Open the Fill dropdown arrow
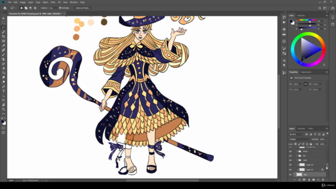Image resolution: width=336 pixels, height=189 pixels. (327, 144)
